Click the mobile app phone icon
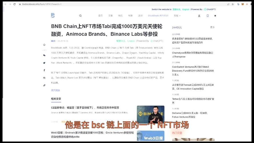Image resolution: width=254 pixels, height=143 pixels. [x=207, y=15]
